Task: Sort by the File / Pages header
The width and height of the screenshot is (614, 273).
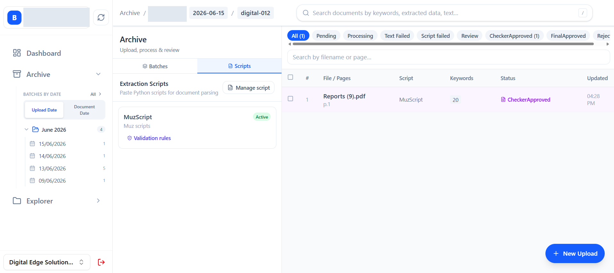Action: pyautogui.click(x=337, y=78)
